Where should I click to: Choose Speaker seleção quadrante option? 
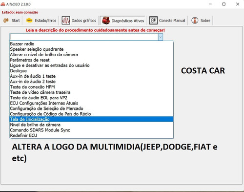pos(91,49)
